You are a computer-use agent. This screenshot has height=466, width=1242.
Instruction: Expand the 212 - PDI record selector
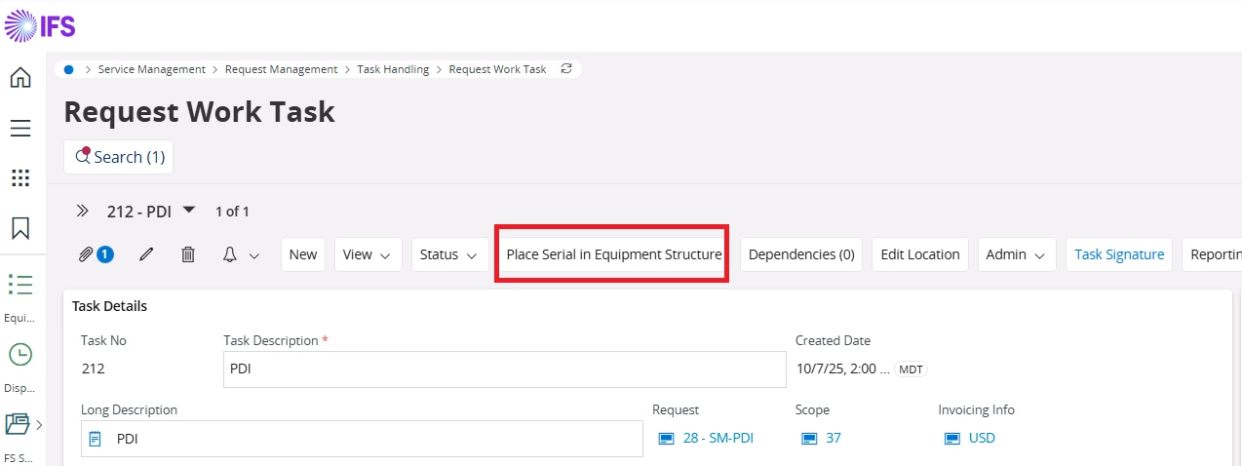[x=189, y=210]
